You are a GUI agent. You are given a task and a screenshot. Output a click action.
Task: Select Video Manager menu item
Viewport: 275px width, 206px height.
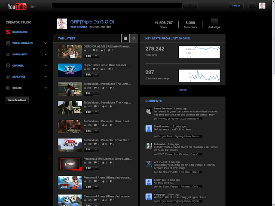[22, 43]
